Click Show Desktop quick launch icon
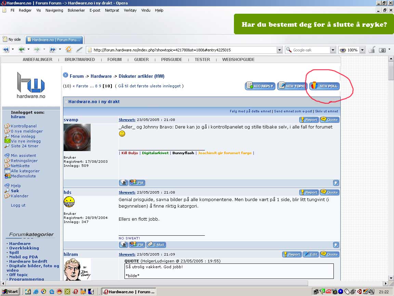The height and width of the screenshot is (296, 394). click(x=28, y=292)
